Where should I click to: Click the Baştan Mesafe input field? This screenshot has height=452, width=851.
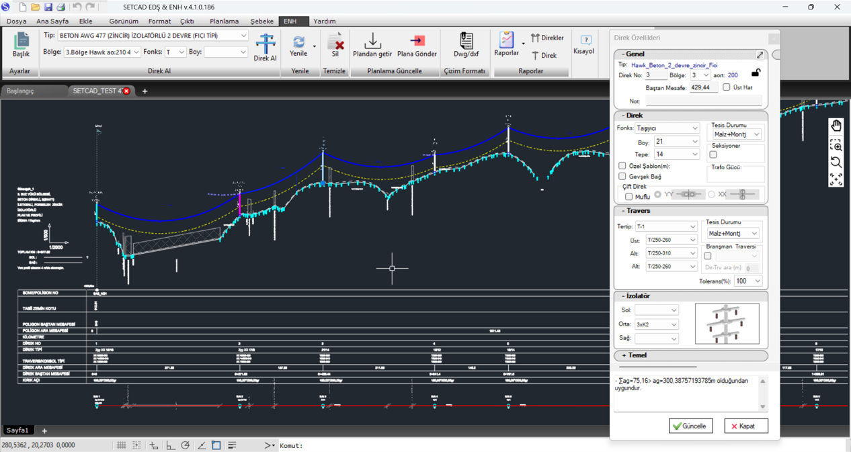704,87
